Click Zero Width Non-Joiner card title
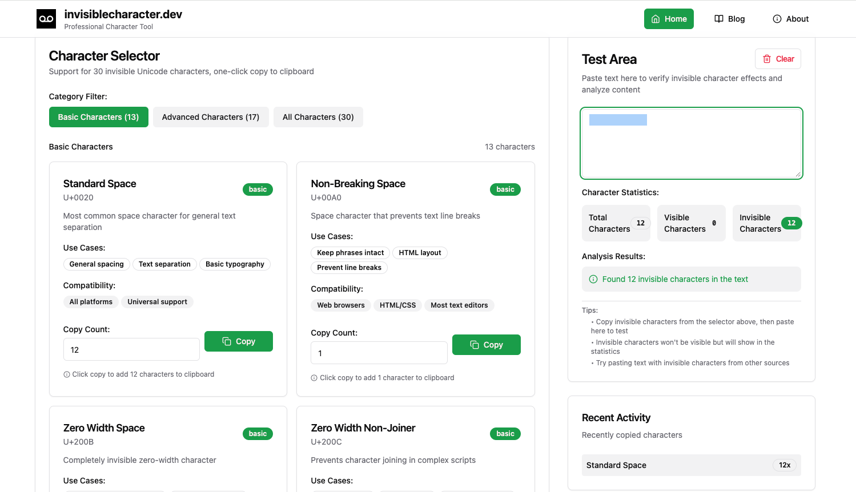The height and width of the screenshot is (492, 856). click(363, 428)
